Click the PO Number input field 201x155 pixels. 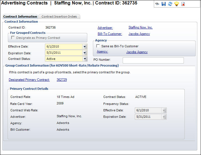pyautogui.click(x=153, y=60)
